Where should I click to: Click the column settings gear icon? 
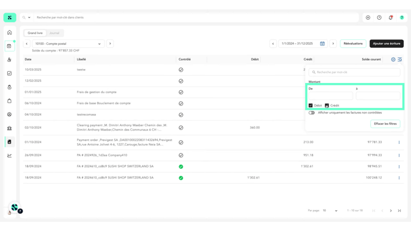point(393,60)
